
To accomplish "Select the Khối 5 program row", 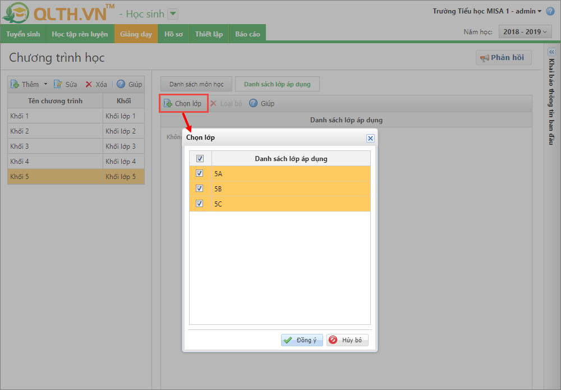I will tap(76, 177).
